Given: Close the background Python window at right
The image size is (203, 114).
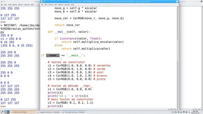Looking at the screenshot, I should (202, 1).
